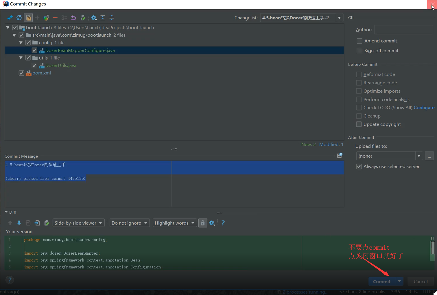The width and height of the screenshot is (437, 295).
Task: Collapse the config folder node
Action: tap(21, 43)
